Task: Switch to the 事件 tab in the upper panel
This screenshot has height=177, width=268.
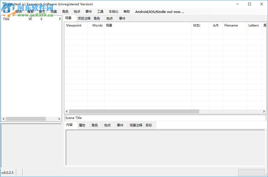Action: coord(122,18)
